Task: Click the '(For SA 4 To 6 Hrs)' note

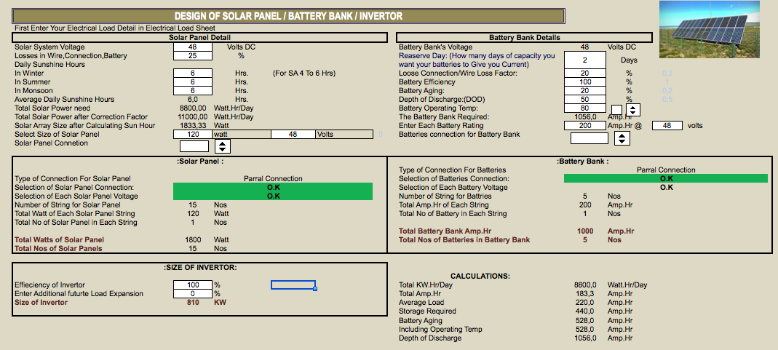Action: click(x=304, y=73)
